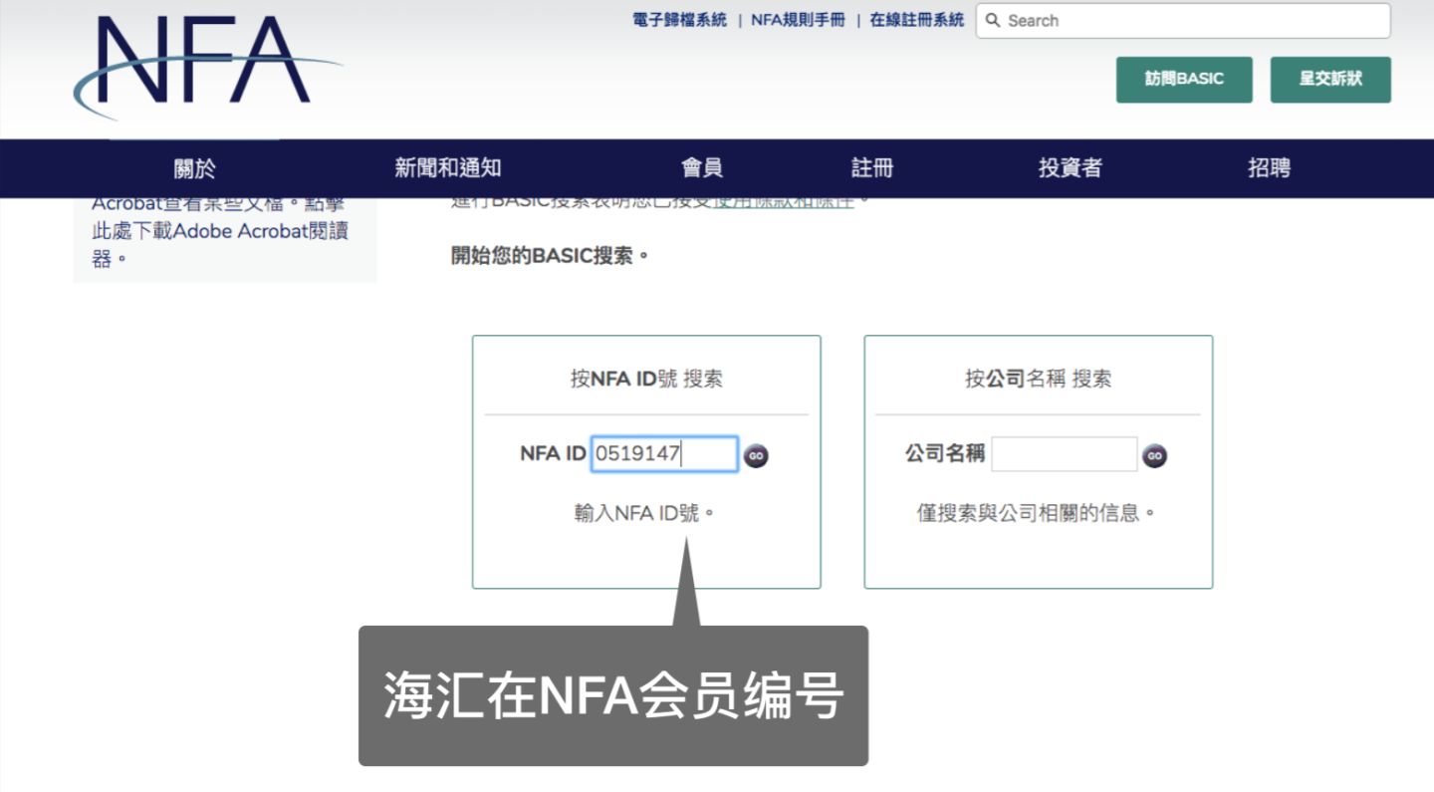This screenshot has width=1434, height=792.
Task: Open the 新聞和通知 menu
Action: coord(448,168)
